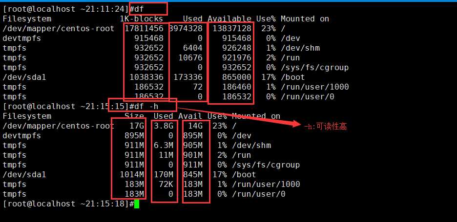Click the avail value 845M
This screenshot has width=457, height=222.
(193, 175)
